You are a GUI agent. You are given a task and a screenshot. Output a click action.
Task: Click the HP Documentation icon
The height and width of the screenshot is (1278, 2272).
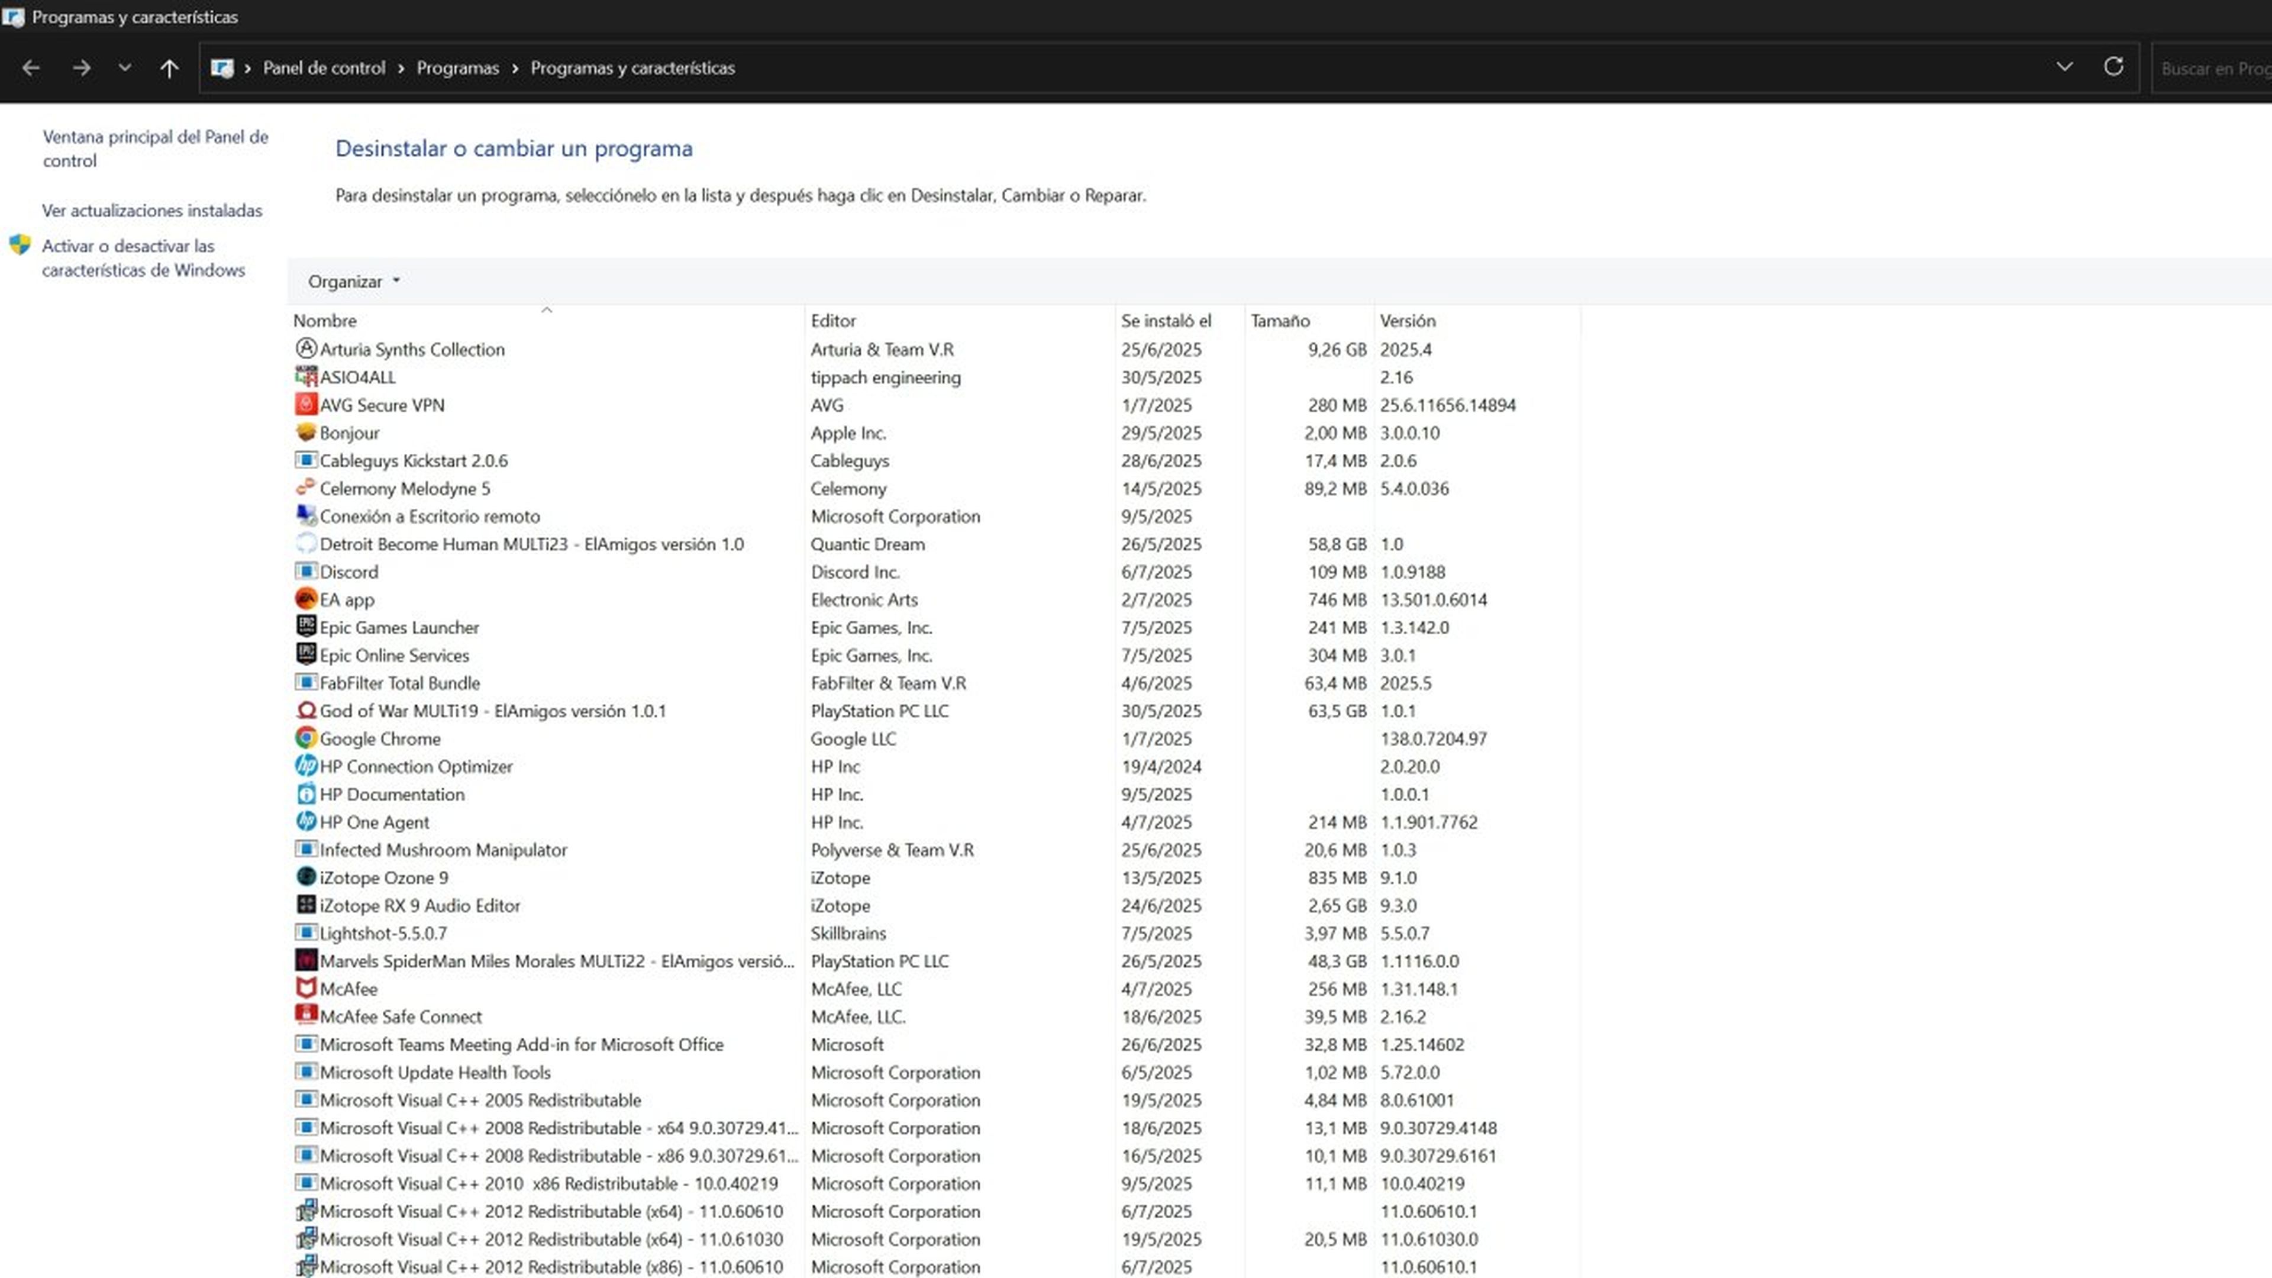click(x=305, y=793)
